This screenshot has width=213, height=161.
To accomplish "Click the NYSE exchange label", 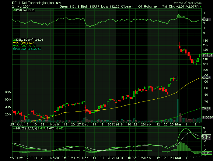I will tap(60, 3).
